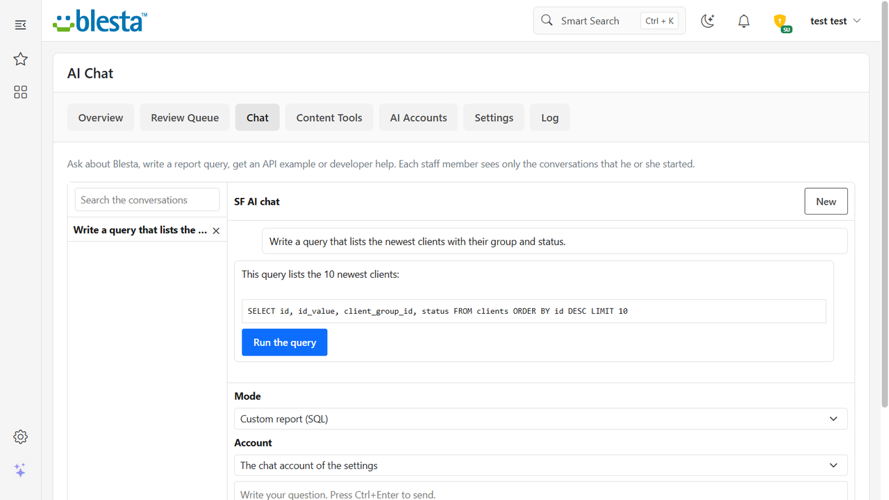Click the Ctrl + K shortcut badge
Viewport: 889px width, 500px height.
click(659, 21)
